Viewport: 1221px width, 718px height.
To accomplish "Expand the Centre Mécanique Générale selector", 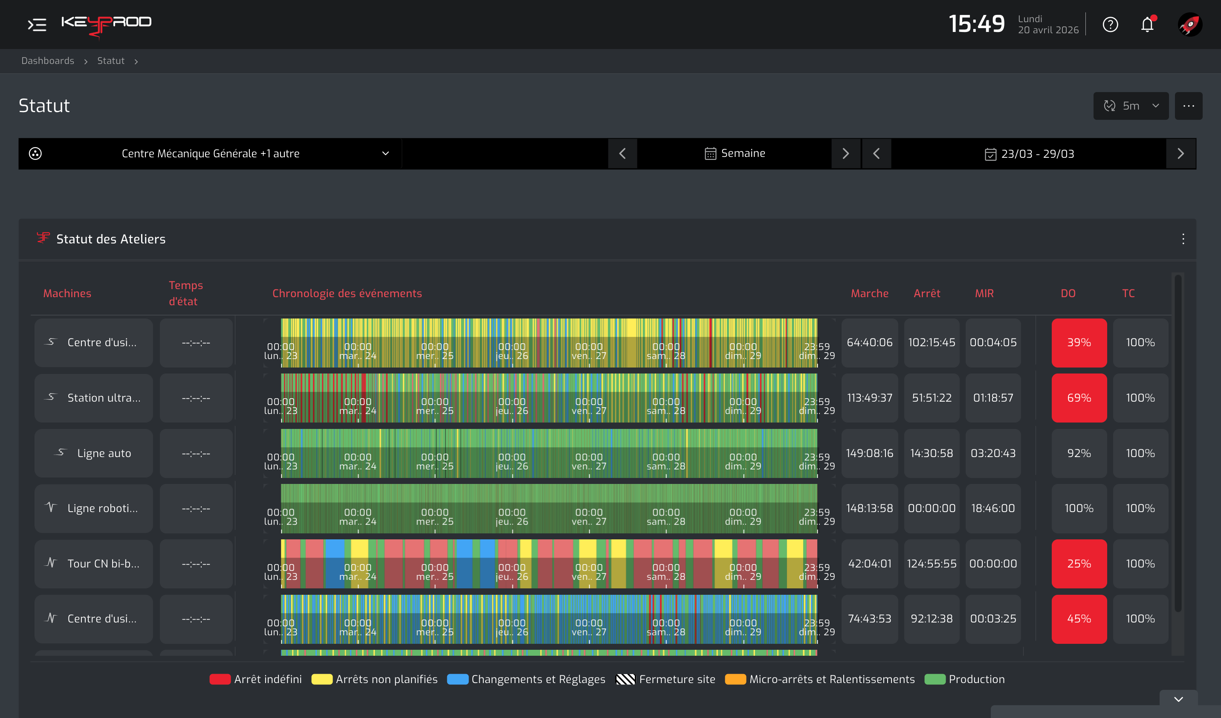I will 210,153.
